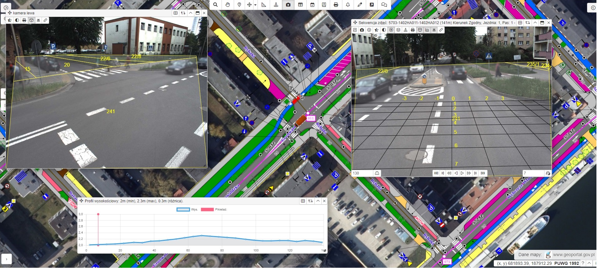Rewind the photo sequence fast

click(x=449, y=173)
